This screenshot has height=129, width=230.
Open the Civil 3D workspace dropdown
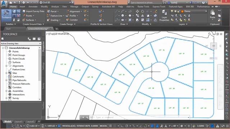55,3
